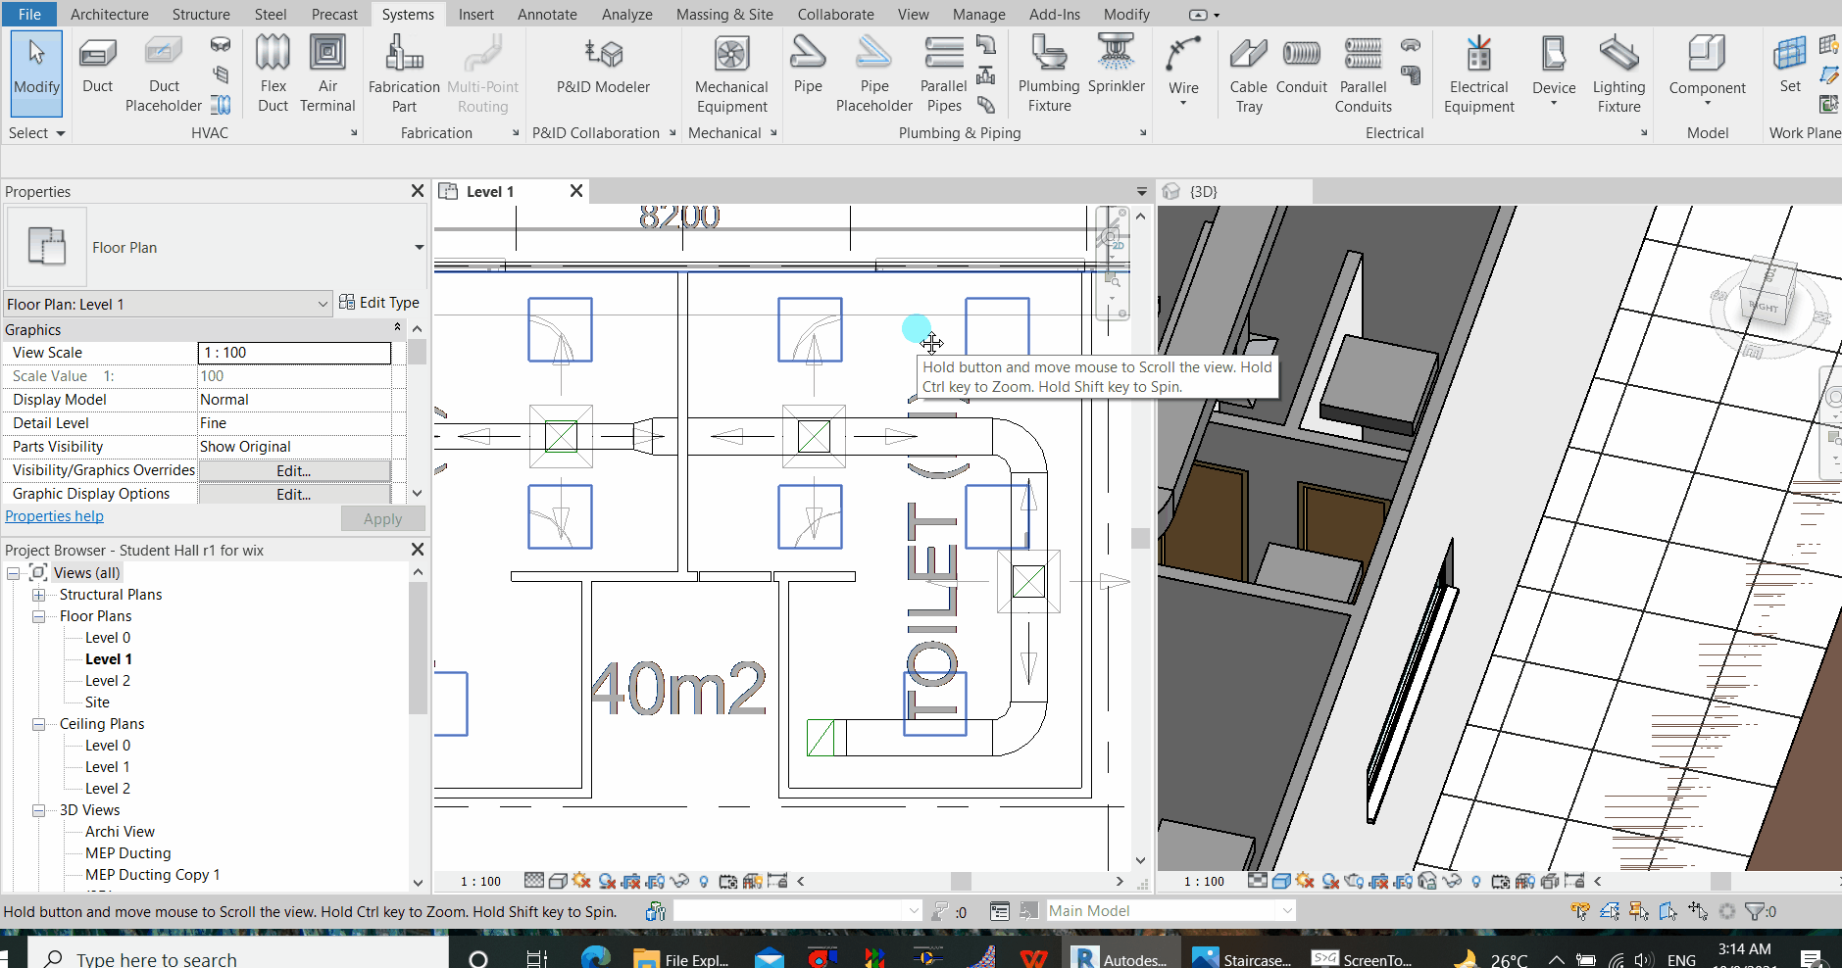Click the View Scale value field
The width and height of the screenshot is (1842, 968).
(294, 353)
